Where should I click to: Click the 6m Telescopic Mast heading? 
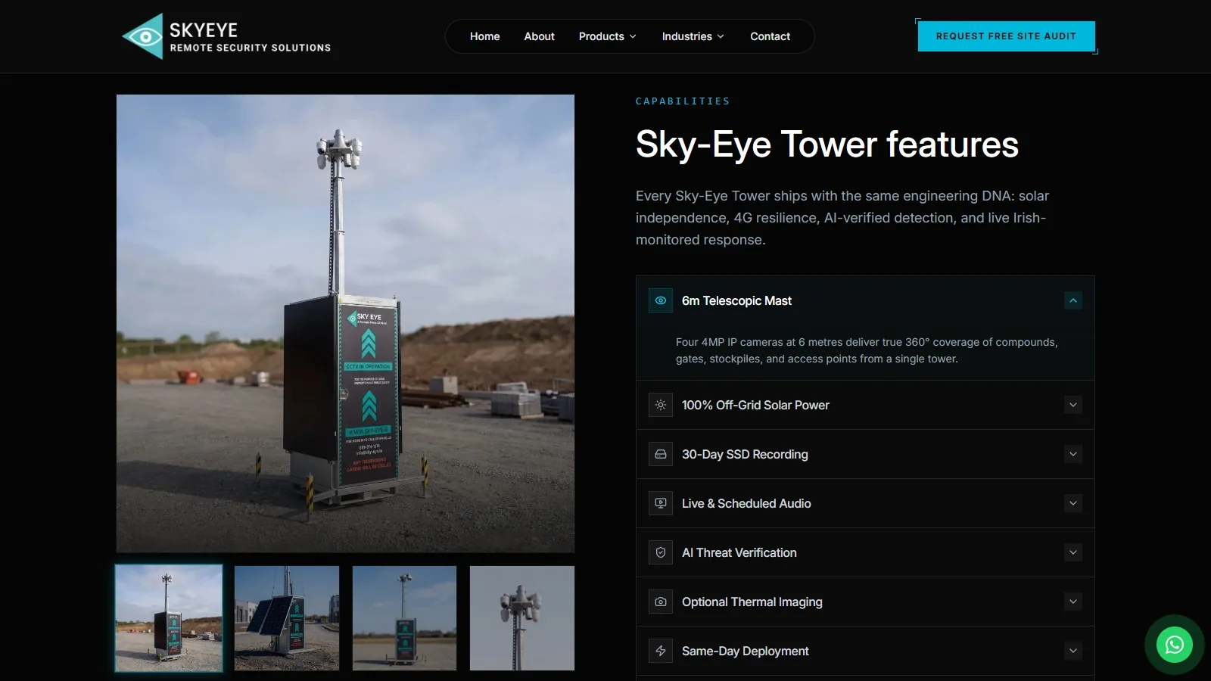pyautogui.click(x=736, y=300)
